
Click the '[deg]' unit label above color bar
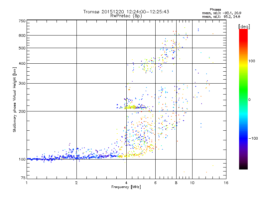[x=244, y=27]
